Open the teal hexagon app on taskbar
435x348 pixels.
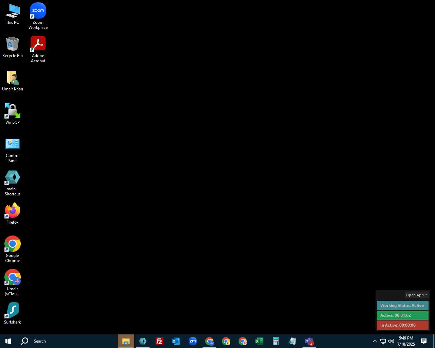[x=143, y=341]
